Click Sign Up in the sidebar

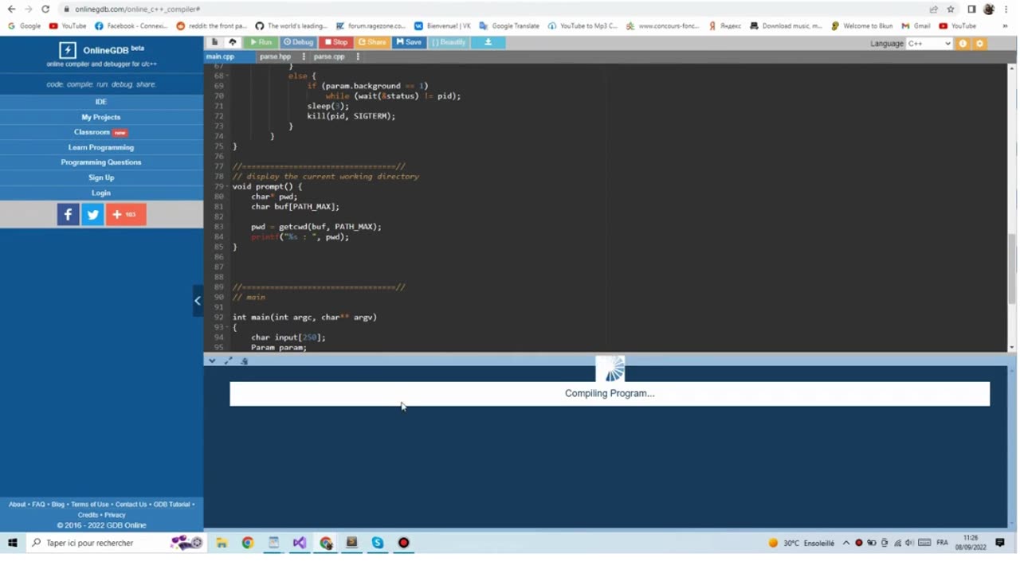[101, 177]
